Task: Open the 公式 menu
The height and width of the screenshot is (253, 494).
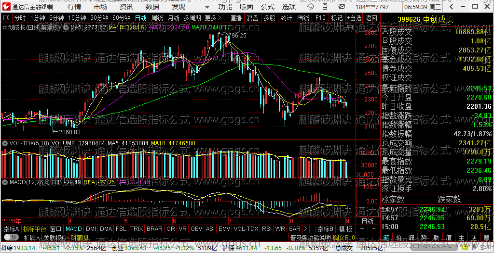Action: pos(268,7)
